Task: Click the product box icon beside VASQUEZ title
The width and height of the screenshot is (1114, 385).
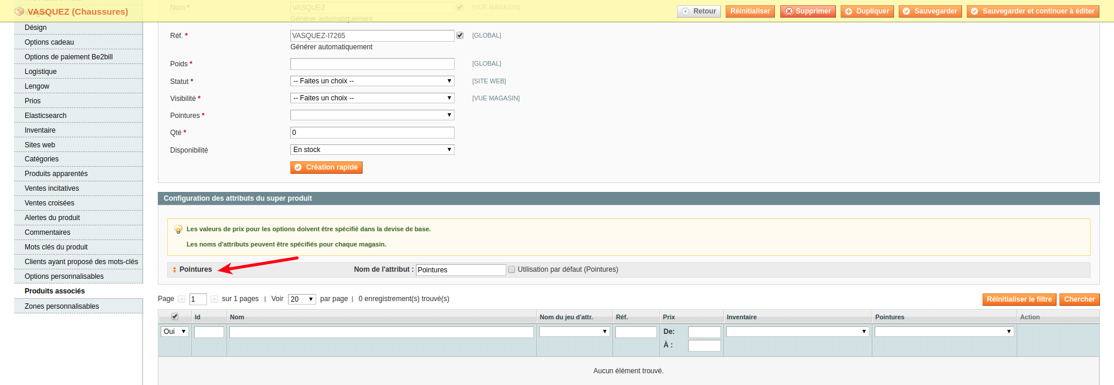Action: tap(19, 12)
